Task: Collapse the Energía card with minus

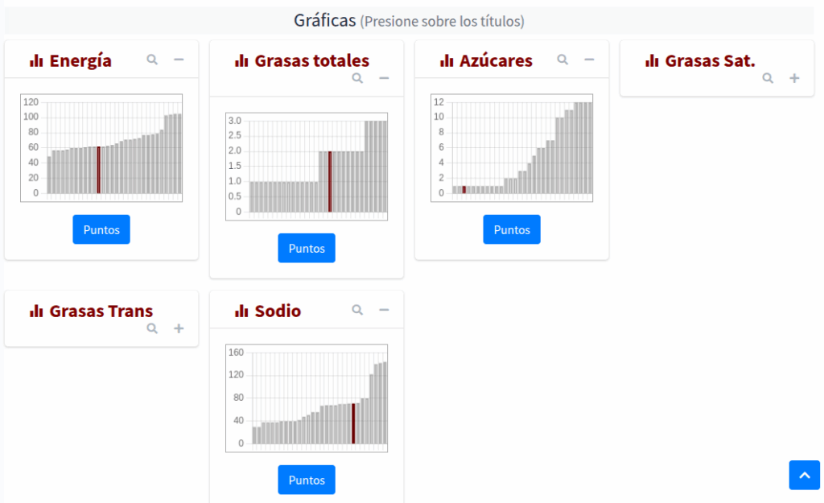Action: 179,60
